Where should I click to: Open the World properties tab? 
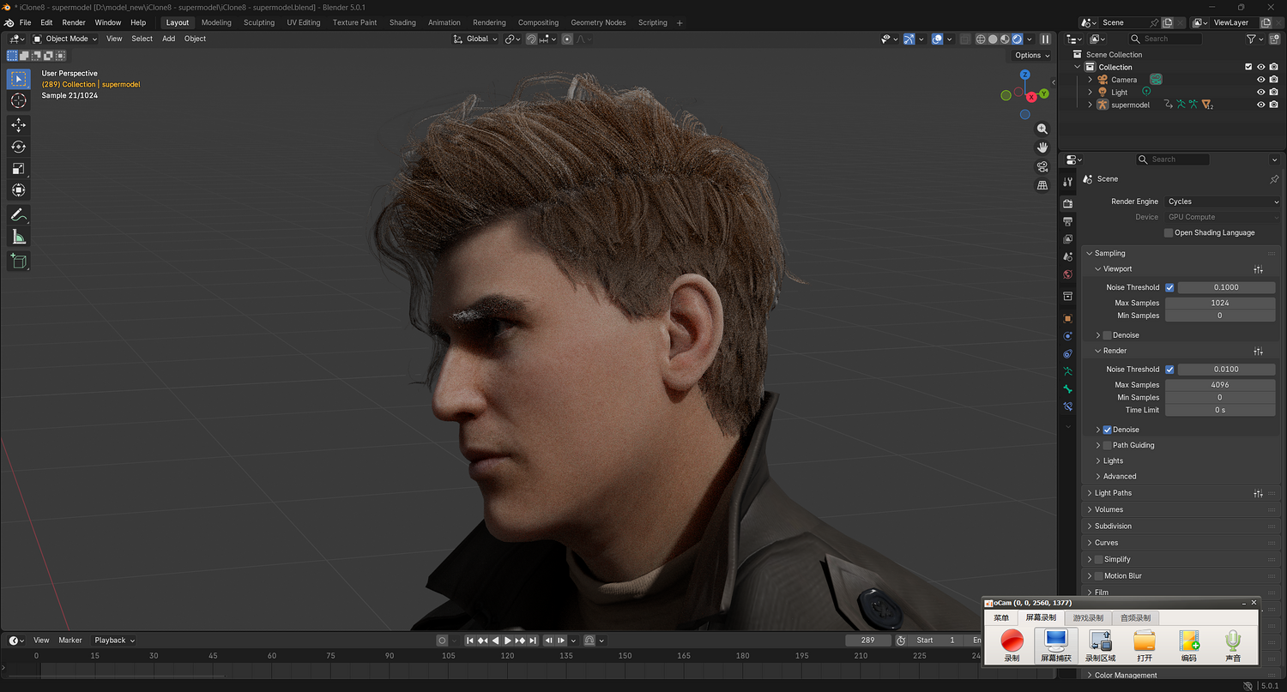(x=1068, y=274)
